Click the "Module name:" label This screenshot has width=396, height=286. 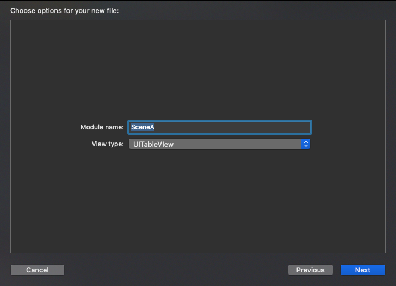102,127
